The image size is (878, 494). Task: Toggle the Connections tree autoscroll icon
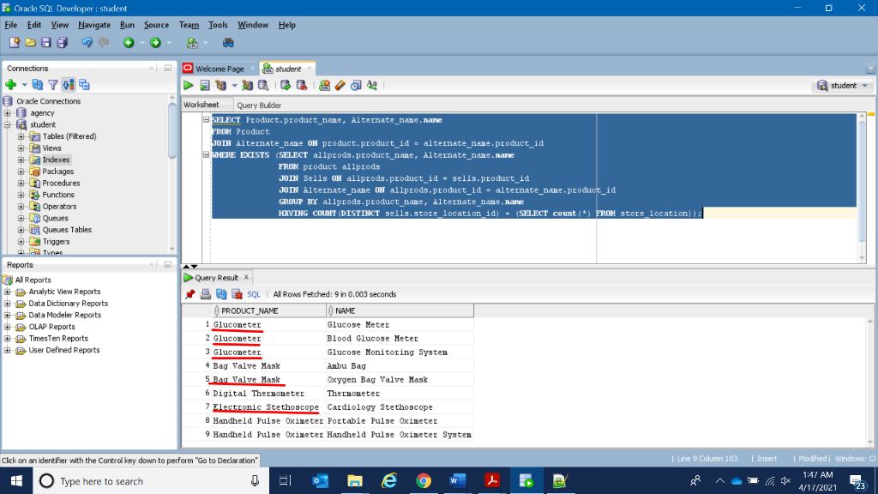pos(69,85)
